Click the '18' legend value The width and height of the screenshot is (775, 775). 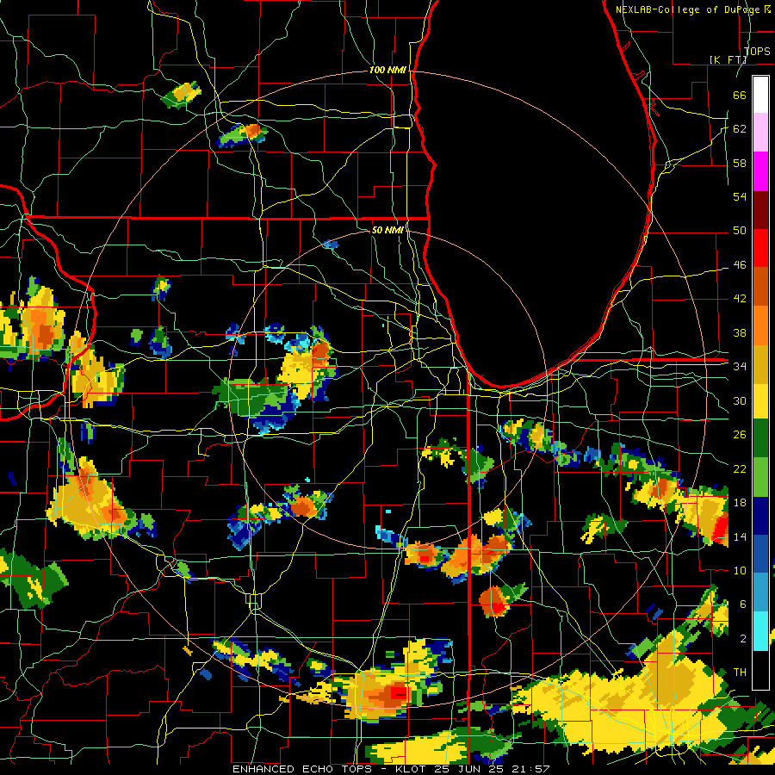point(740,503)
